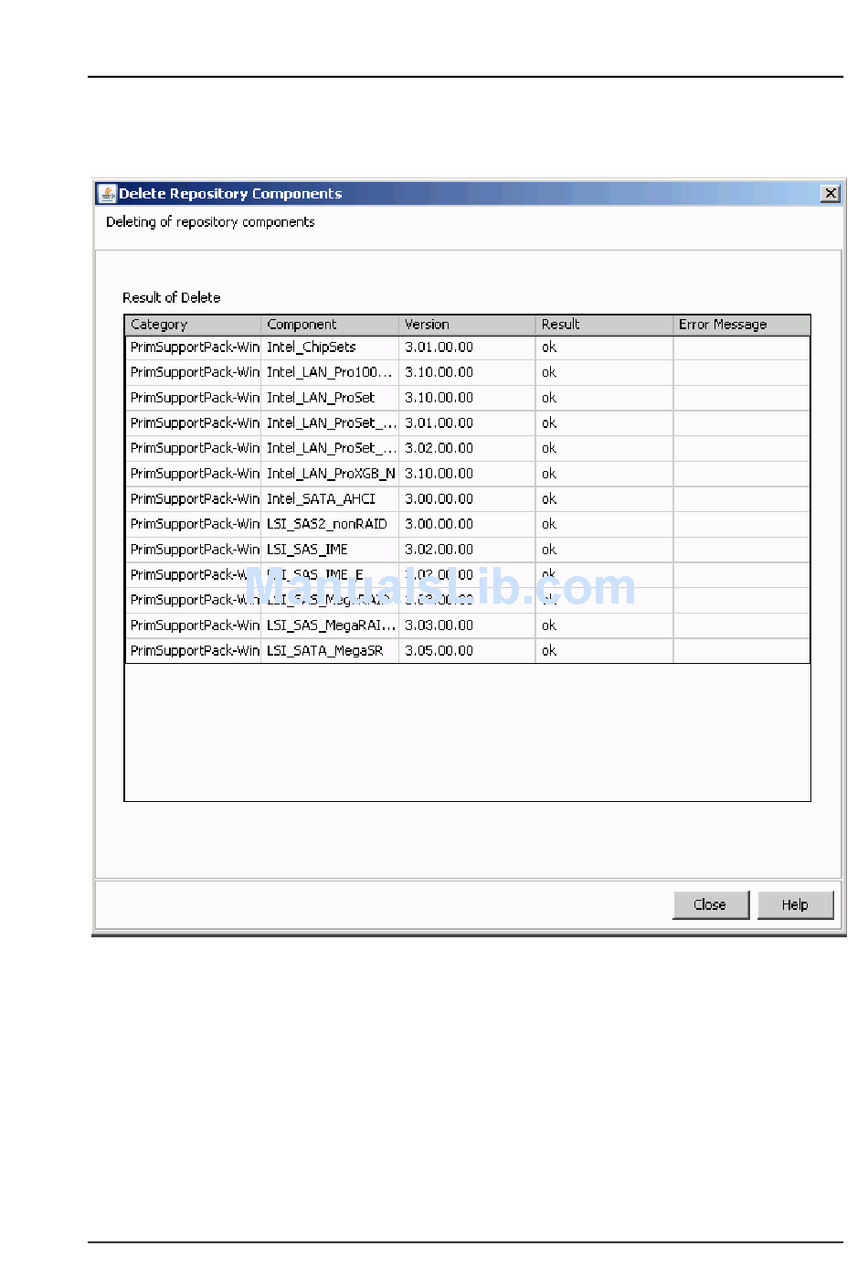This screenshot has width=868, height=1272.
Task: Open Help for Delete Repository Components
Action: click(x=795, y=904)
